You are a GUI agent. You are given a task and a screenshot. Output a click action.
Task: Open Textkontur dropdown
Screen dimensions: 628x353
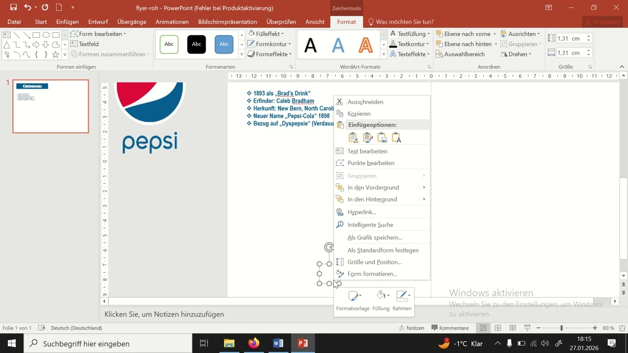[x=410, y=44]
